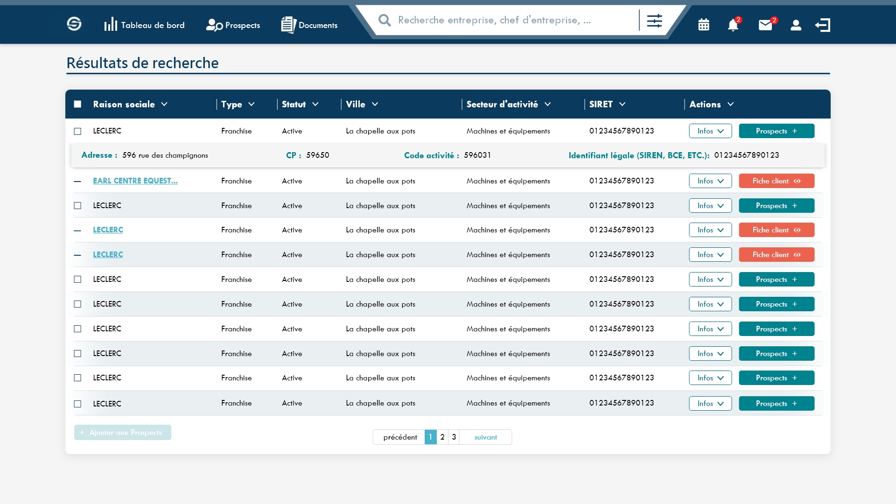Check the tenth row LECLERC checkbox
The height and width of the screenshot is (504, 896).
tap(77, 378)
